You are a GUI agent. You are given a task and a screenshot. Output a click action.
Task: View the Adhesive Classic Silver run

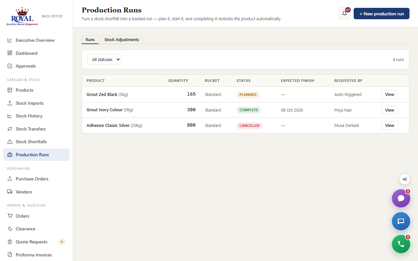(x=390, y=126)
